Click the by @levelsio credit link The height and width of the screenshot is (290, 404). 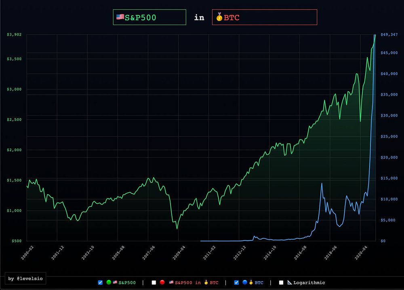(25, 278)
